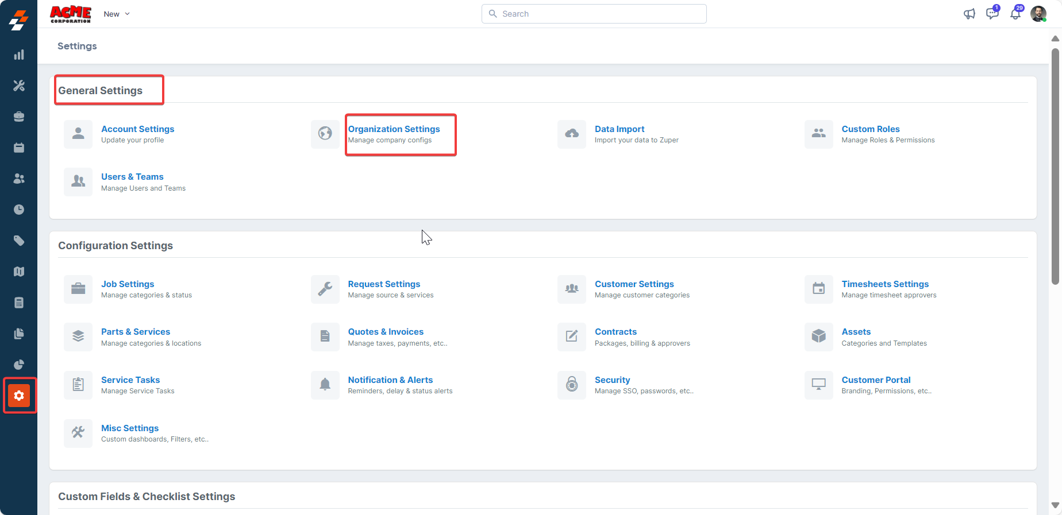1062x515 pixels.
Task: Click the megaphone announcements icon
Action: tap(969, 14)
